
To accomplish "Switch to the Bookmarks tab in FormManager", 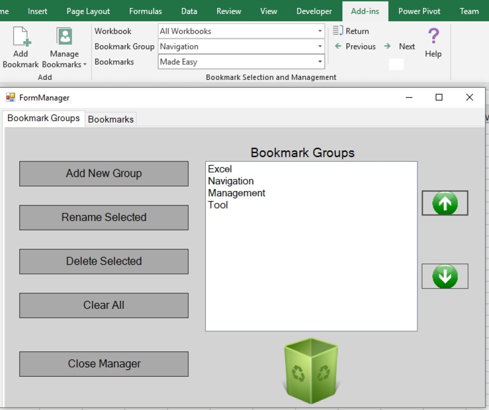I will coord(110,119).
